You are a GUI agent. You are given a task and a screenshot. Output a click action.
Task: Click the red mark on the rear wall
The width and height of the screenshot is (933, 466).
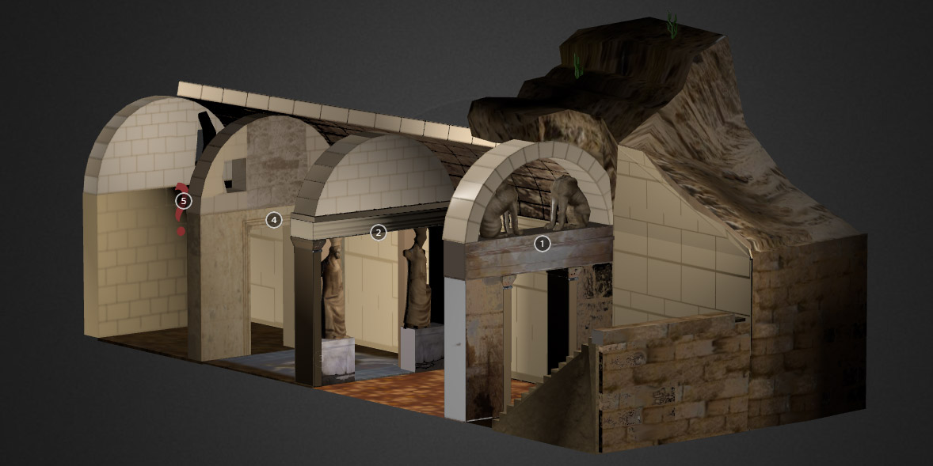(181, 231)
